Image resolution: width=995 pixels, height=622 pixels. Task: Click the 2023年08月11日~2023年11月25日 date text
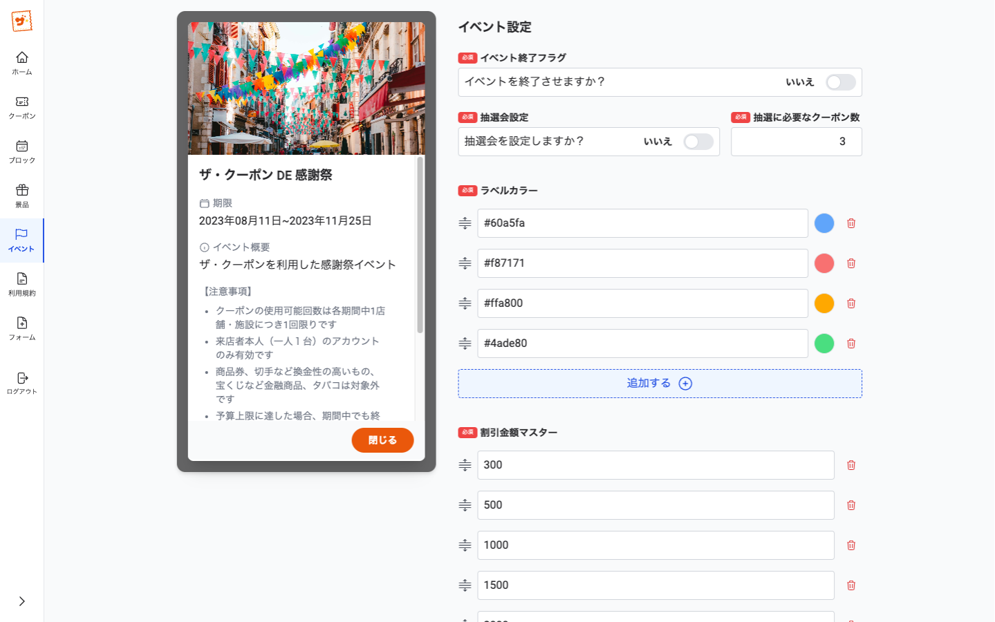(x=286, y=221)
